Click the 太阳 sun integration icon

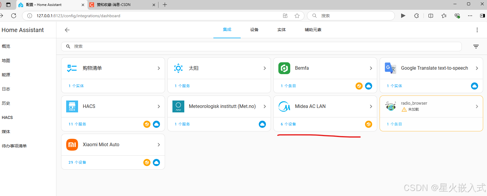(x=178, y=68)
